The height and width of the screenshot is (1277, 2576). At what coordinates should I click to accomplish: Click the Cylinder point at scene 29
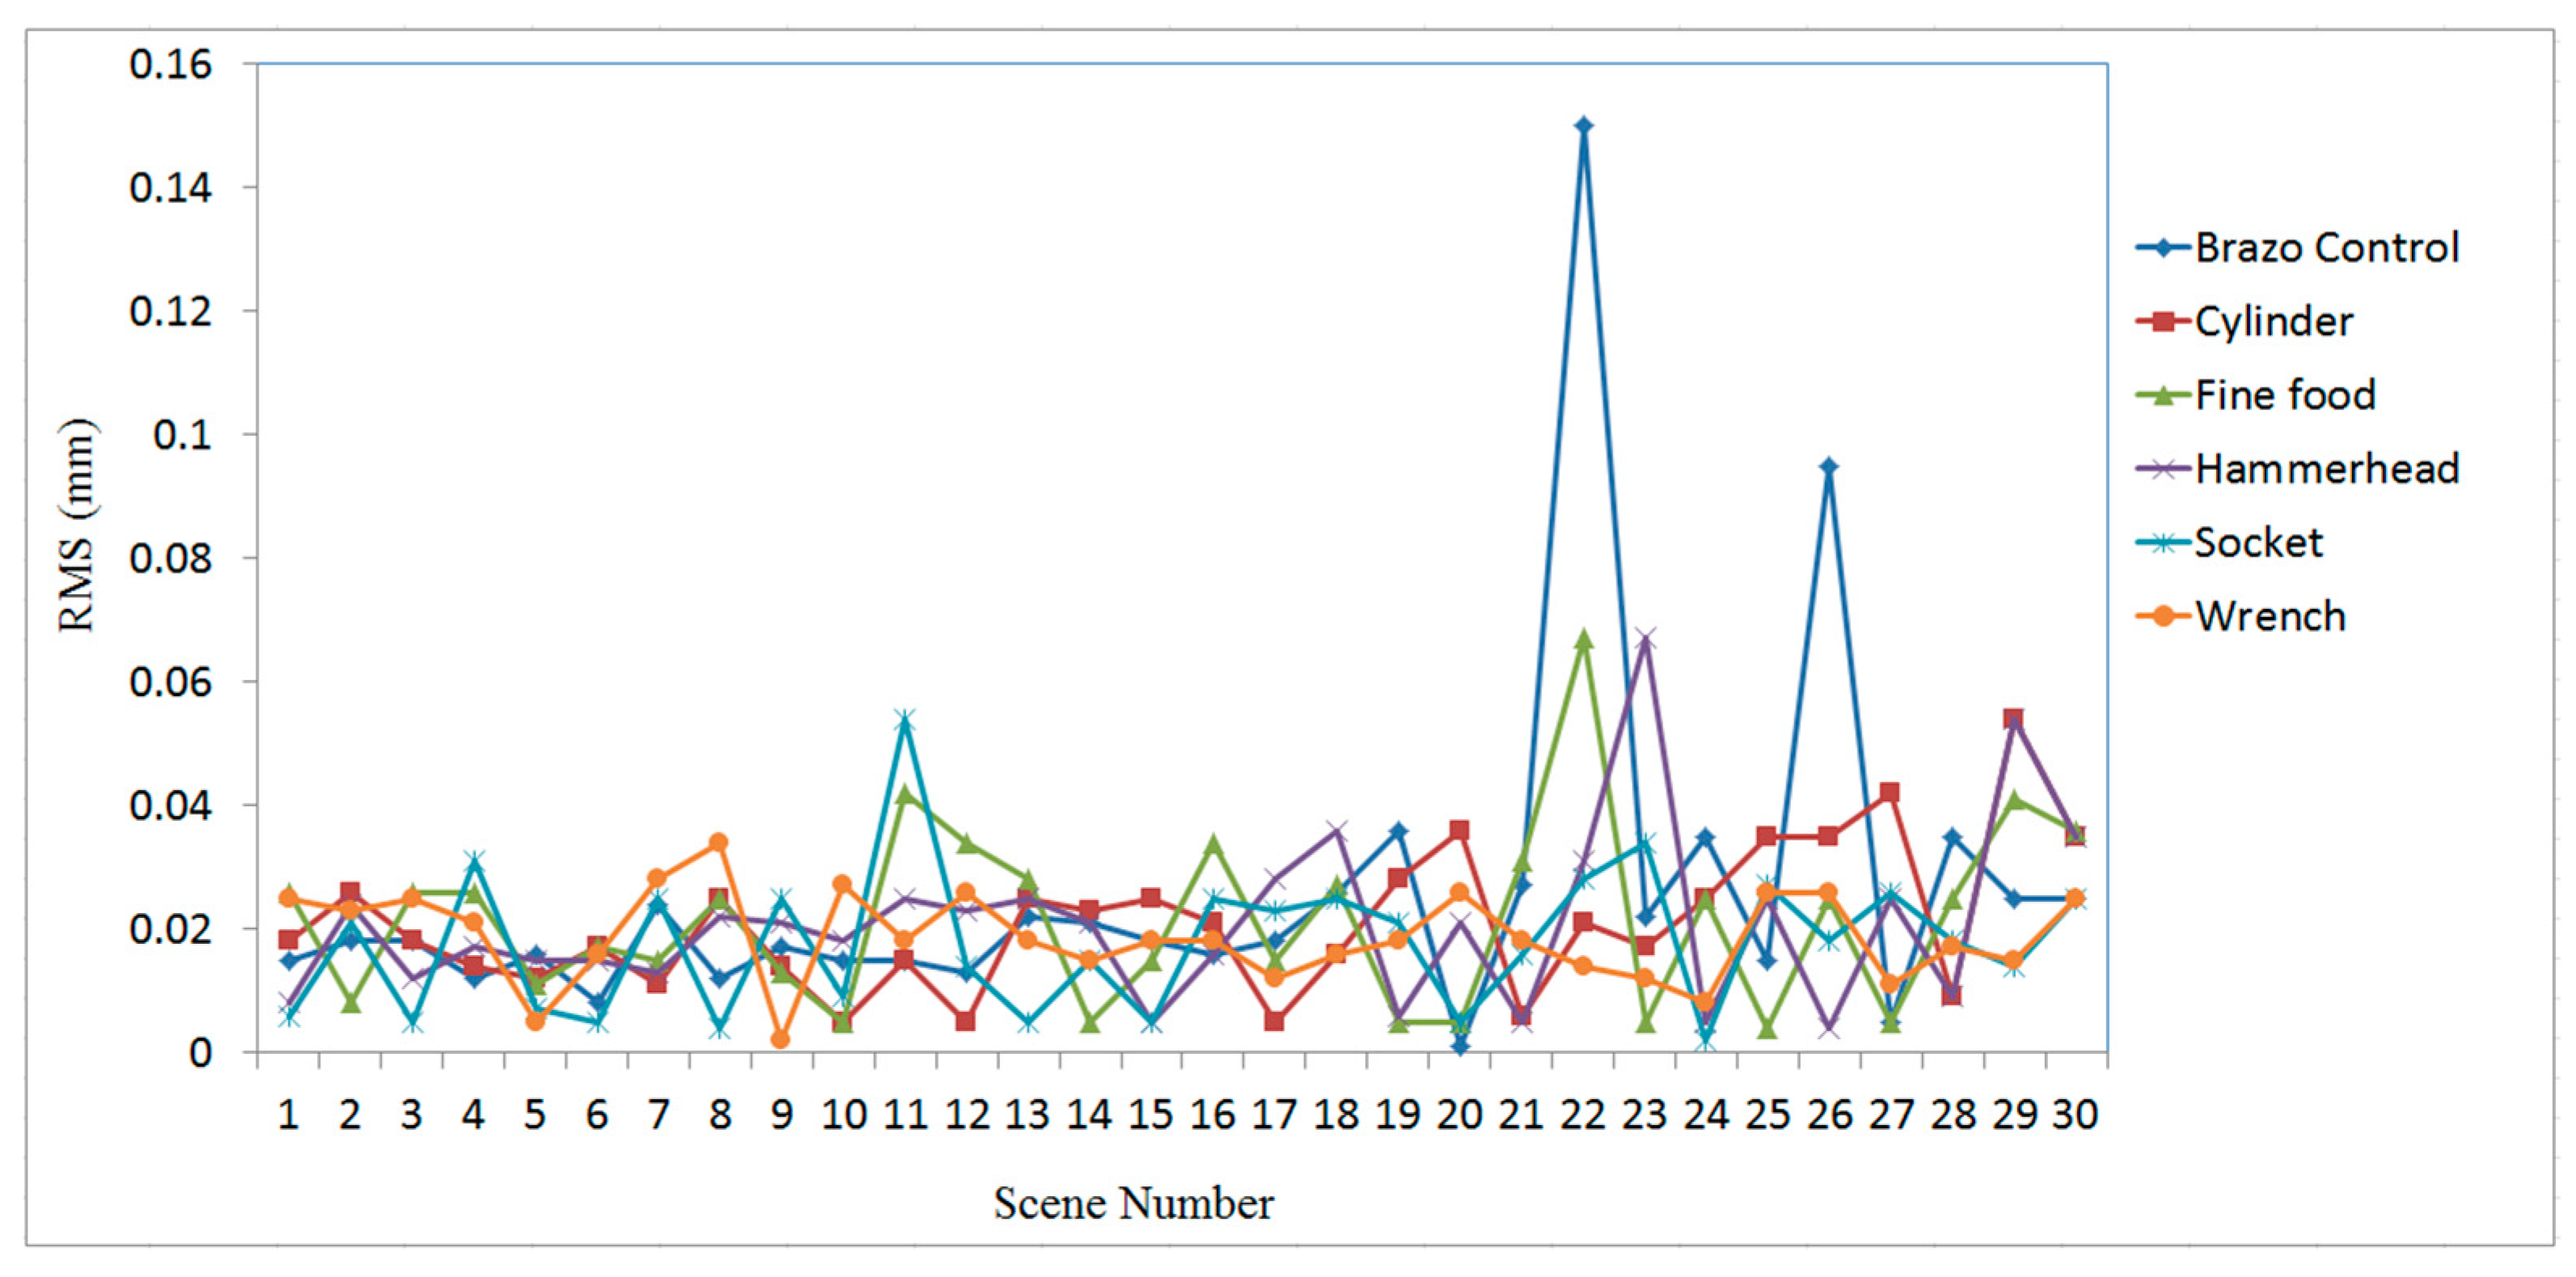click(2014, 719)
